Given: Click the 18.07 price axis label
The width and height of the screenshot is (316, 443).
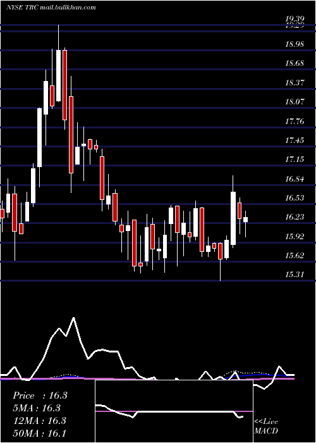Looking at the screenshot, I should (x=295, y=102).
